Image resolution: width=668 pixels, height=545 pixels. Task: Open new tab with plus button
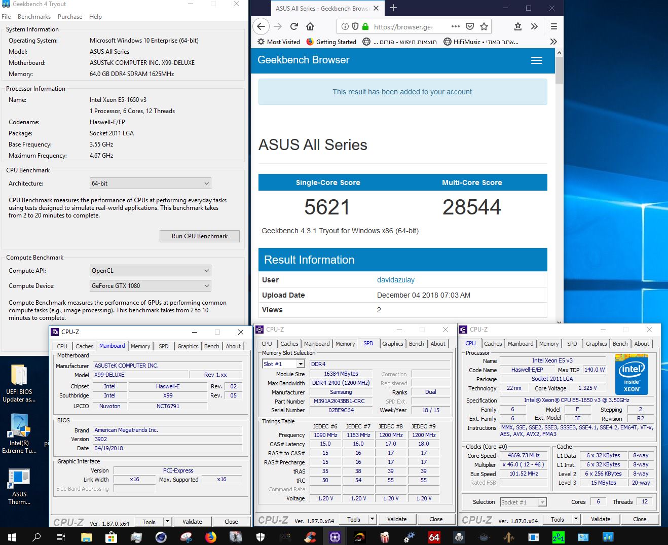pos(393,8)
